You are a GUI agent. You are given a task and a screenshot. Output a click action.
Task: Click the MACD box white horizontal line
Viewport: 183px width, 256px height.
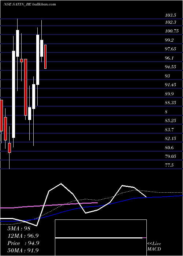[x=99, y=238]
